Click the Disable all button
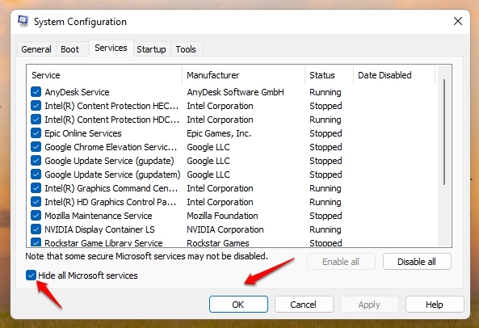Screen dimensions: 479x328 pyautogui.click(x=417, y=262)
